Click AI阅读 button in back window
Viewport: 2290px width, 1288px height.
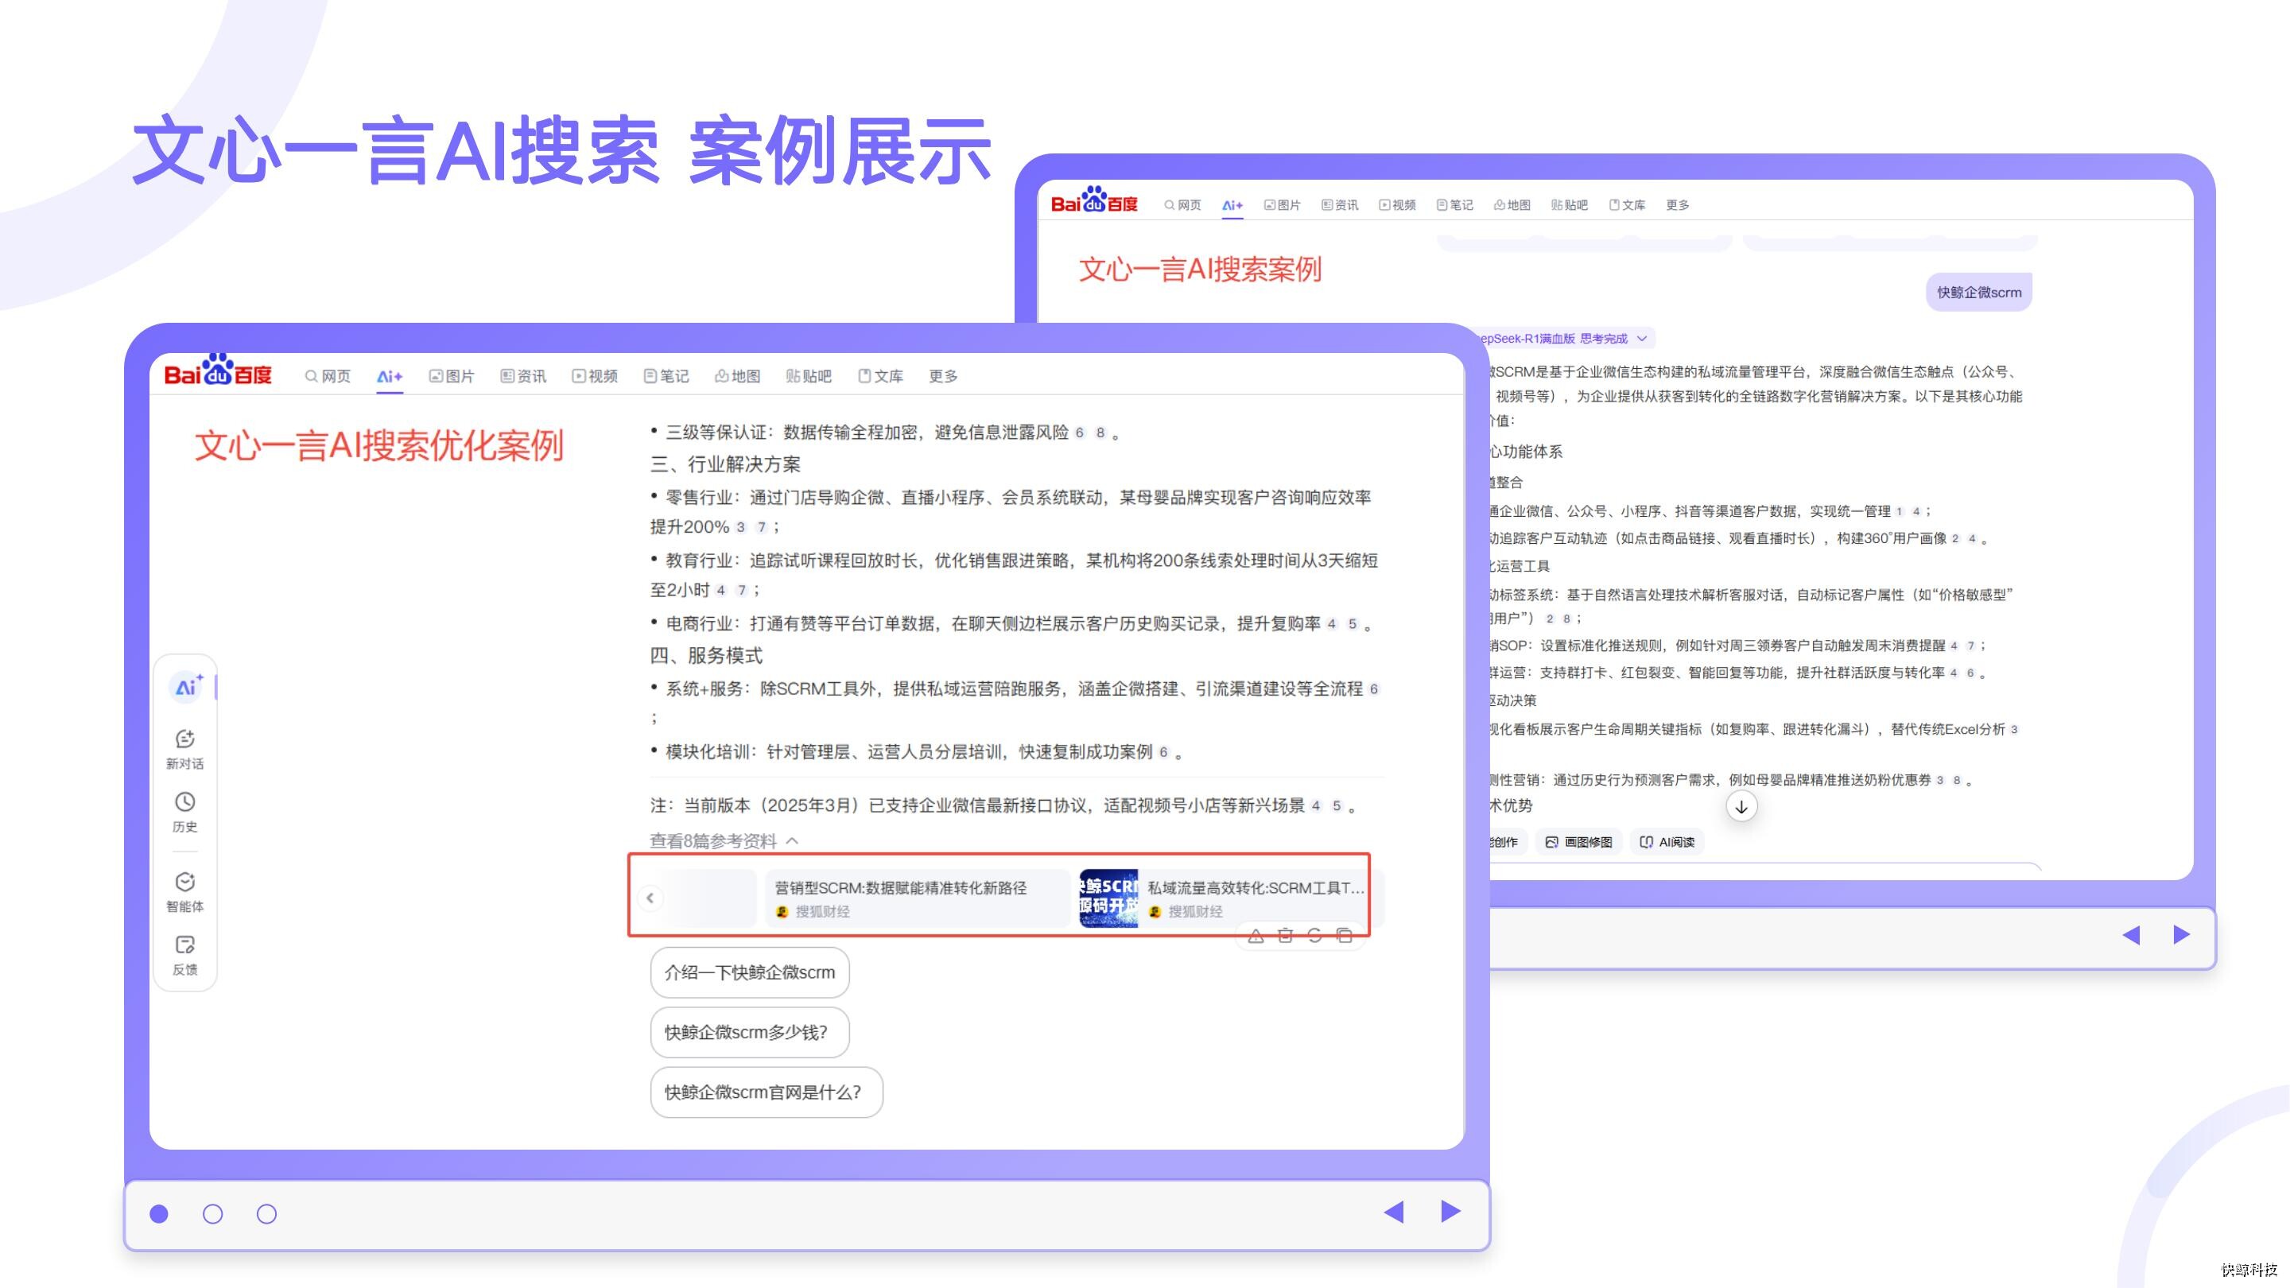tap(1667, 842)
